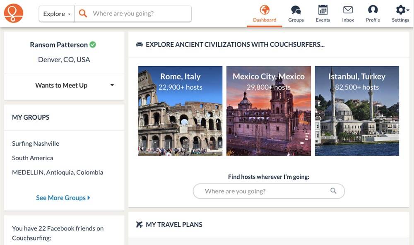Image resolution: width=414 pixels, height=245 pixels.
Task: Open the Surfing Nashville group
Action: point(36,143)
